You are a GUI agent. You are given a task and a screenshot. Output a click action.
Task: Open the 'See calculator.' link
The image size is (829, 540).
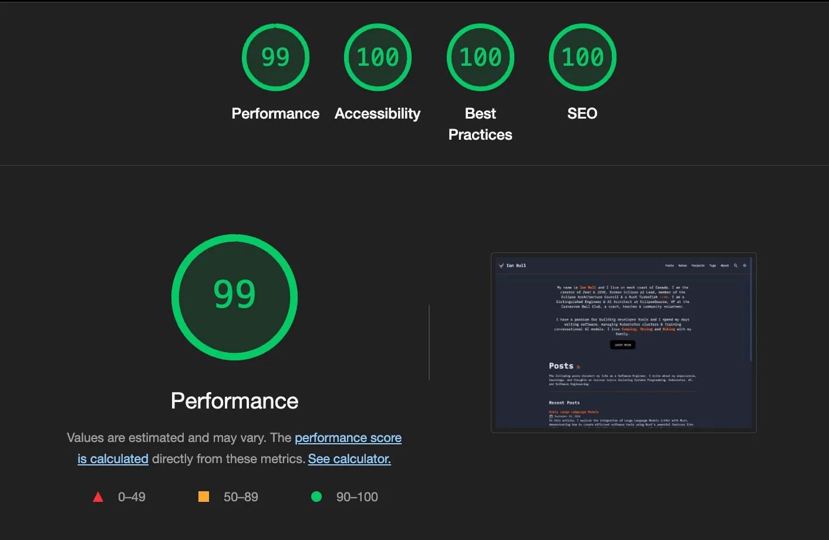click(x=349, y=458)
